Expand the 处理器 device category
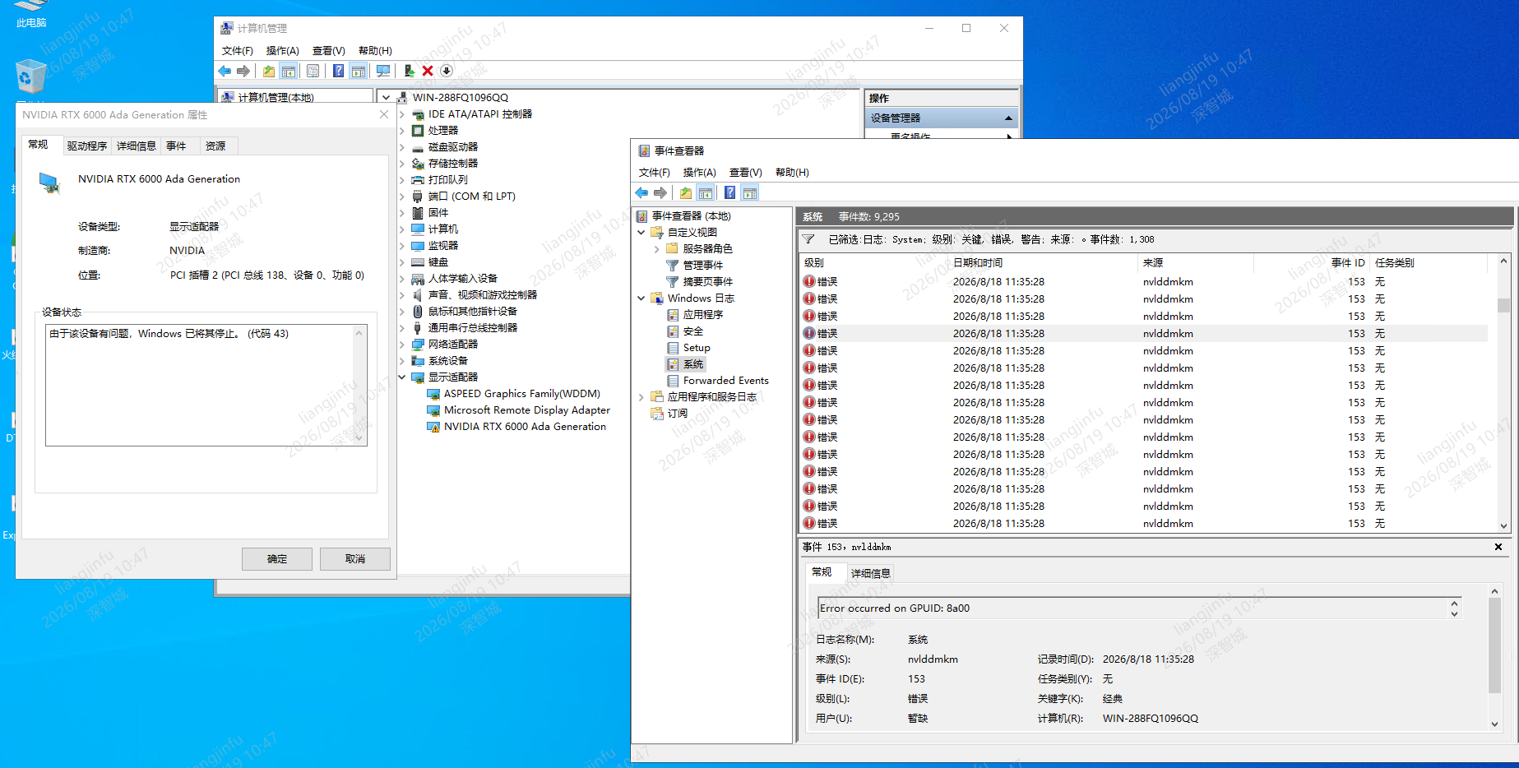Screen dimensions: 1519x768 coord(402,131)
